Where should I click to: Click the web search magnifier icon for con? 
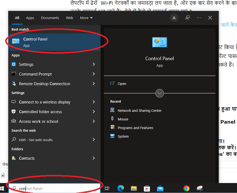pos(14,139)
